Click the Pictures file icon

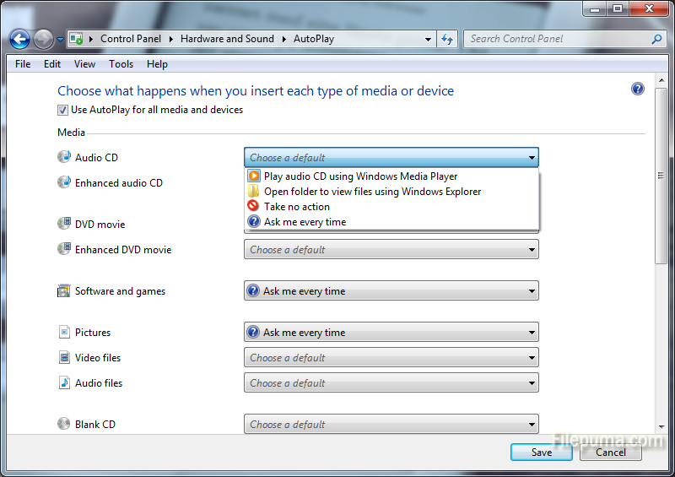pyautogui.click(x=64, y=333)
